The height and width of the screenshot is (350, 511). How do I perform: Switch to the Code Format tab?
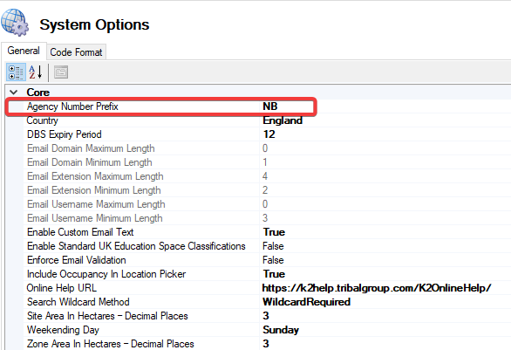(76, 52)
